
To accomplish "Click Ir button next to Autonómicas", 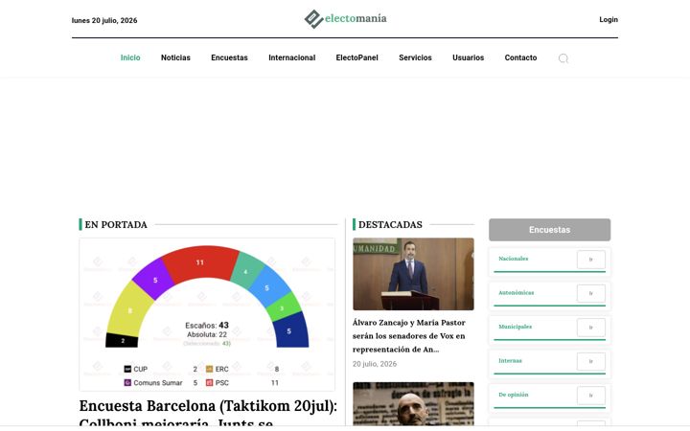I will 591,293.
